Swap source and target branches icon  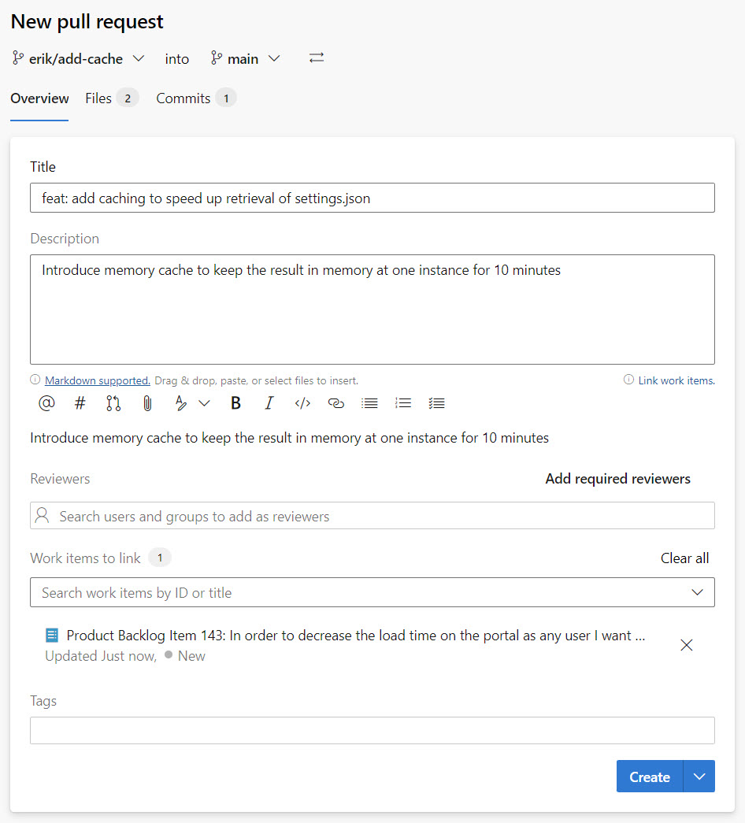(x=316, y=57)
